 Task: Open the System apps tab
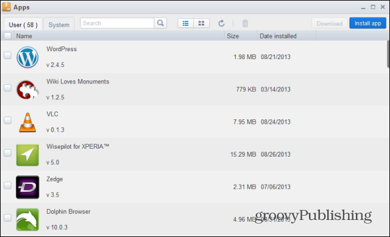coord(59,24)
